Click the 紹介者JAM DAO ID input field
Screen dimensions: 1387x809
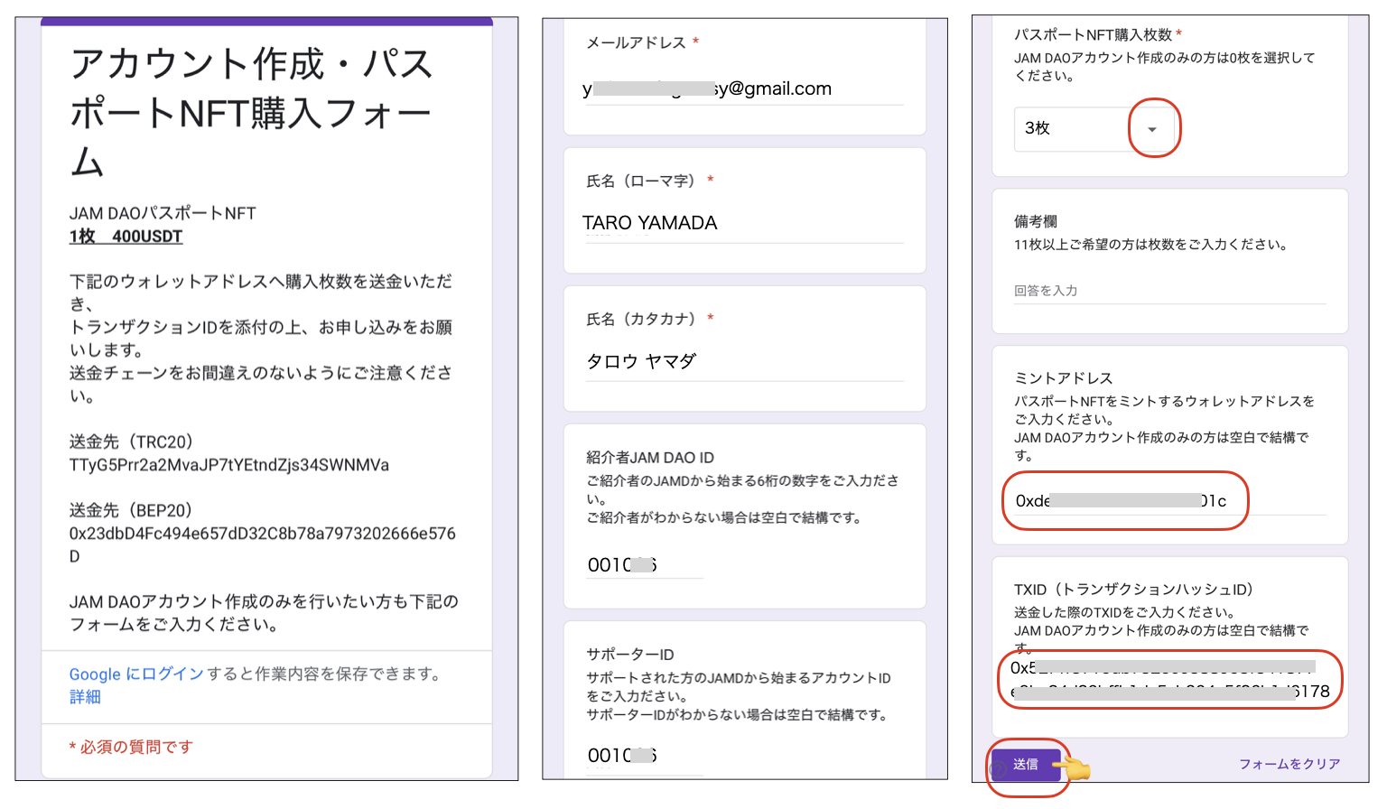[x=643, y=565]
